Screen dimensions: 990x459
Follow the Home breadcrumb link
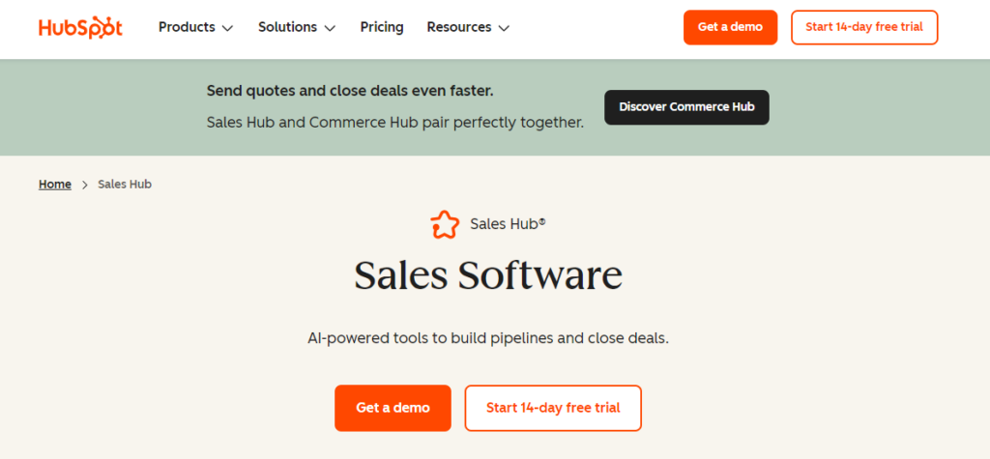tap(55, 185)
